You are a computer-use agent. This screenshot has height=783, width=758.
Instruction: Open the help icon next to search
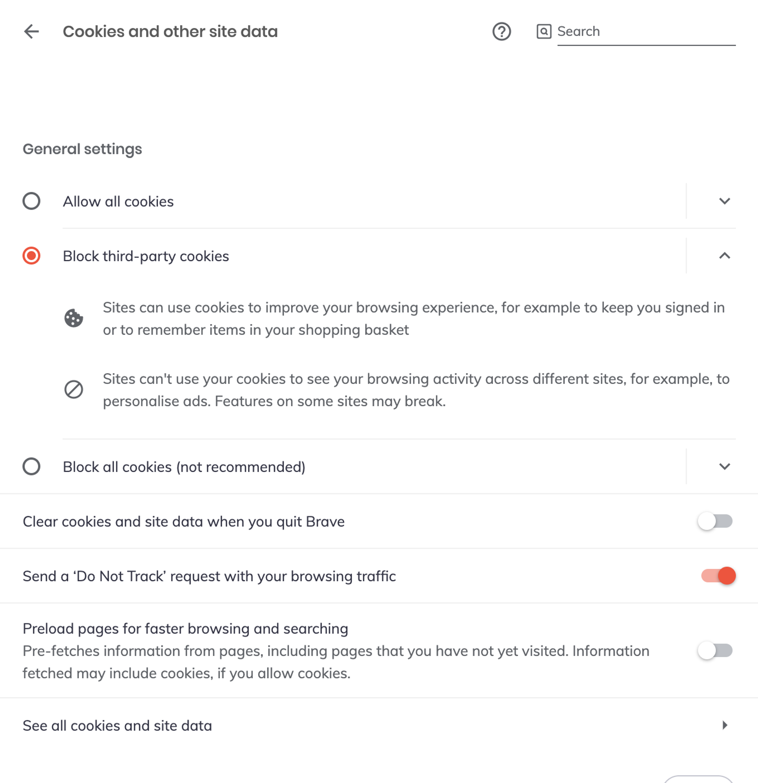(x=502, y=31)
